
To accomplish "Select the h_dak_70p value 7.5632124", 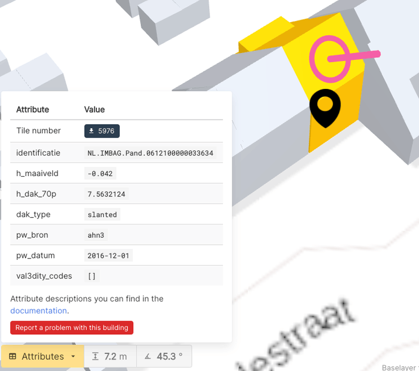I will 107,194.
